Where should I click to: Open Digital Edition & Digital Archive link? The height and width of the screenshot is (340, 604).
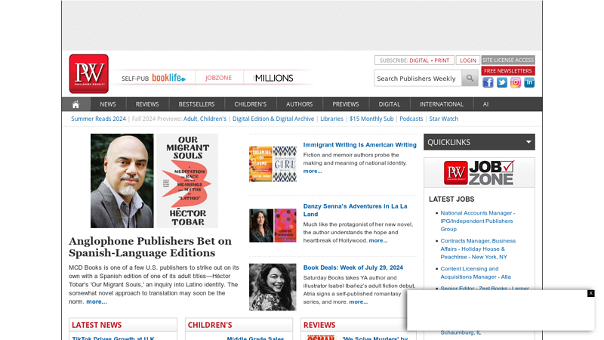click(x=273, y=119)
